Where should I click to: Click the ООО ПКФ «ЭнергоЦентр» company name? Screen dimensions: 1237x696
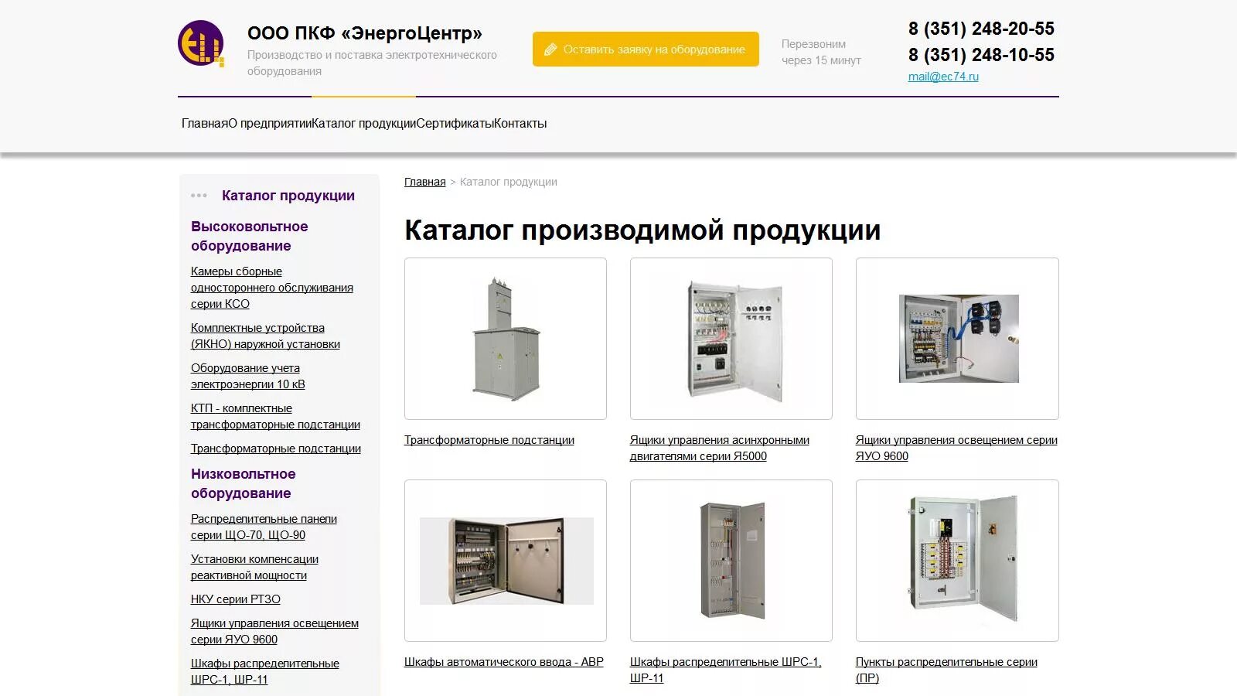(365, 33)
